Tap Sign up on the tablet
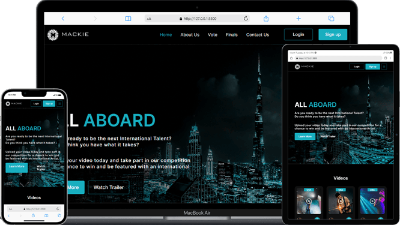400x225 pixels. pyautogui.click(x=373, y=67)
